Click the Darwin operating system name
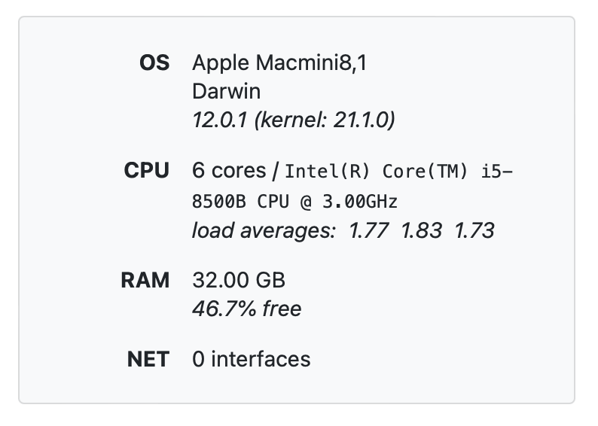598x426 pixels. pyautogui.click(x=226, y=92)
